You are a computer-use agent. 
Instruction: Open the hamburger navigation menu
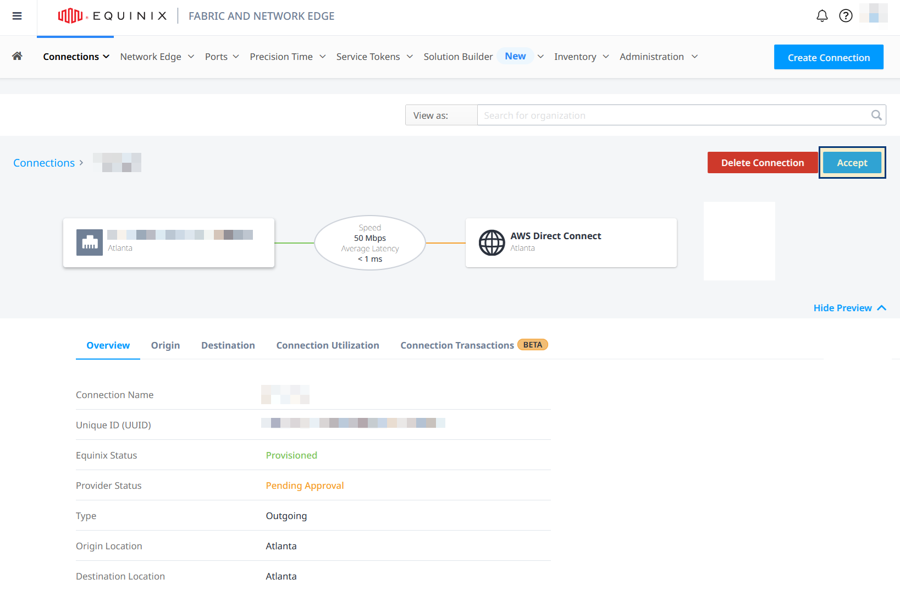coord(17,16)
